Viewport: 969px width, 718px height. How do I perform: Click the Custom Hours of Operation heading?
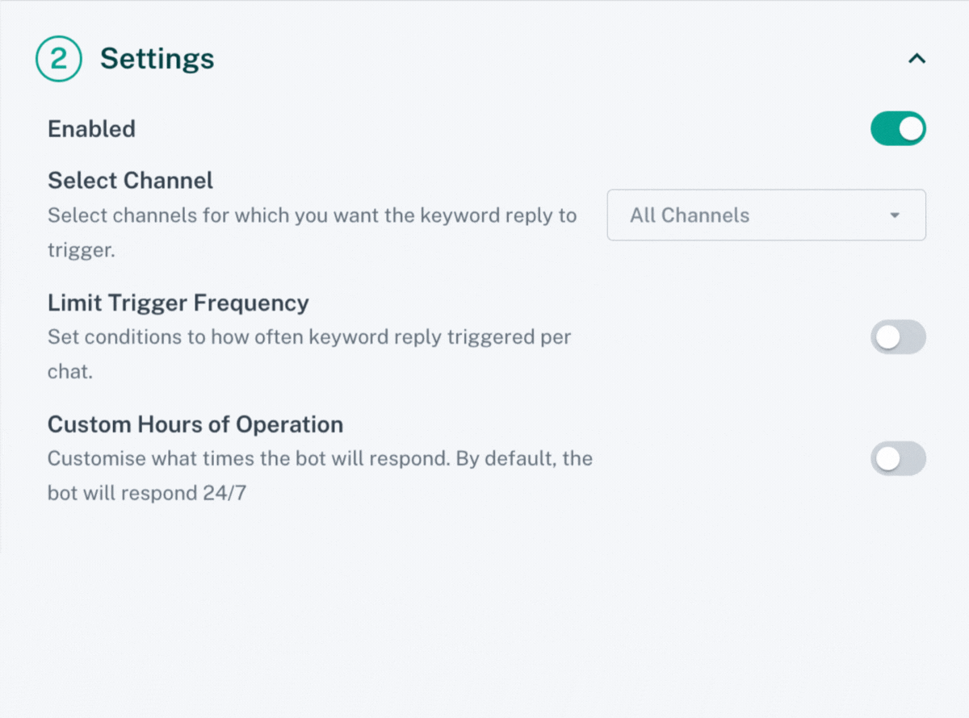tap(195, 424)
